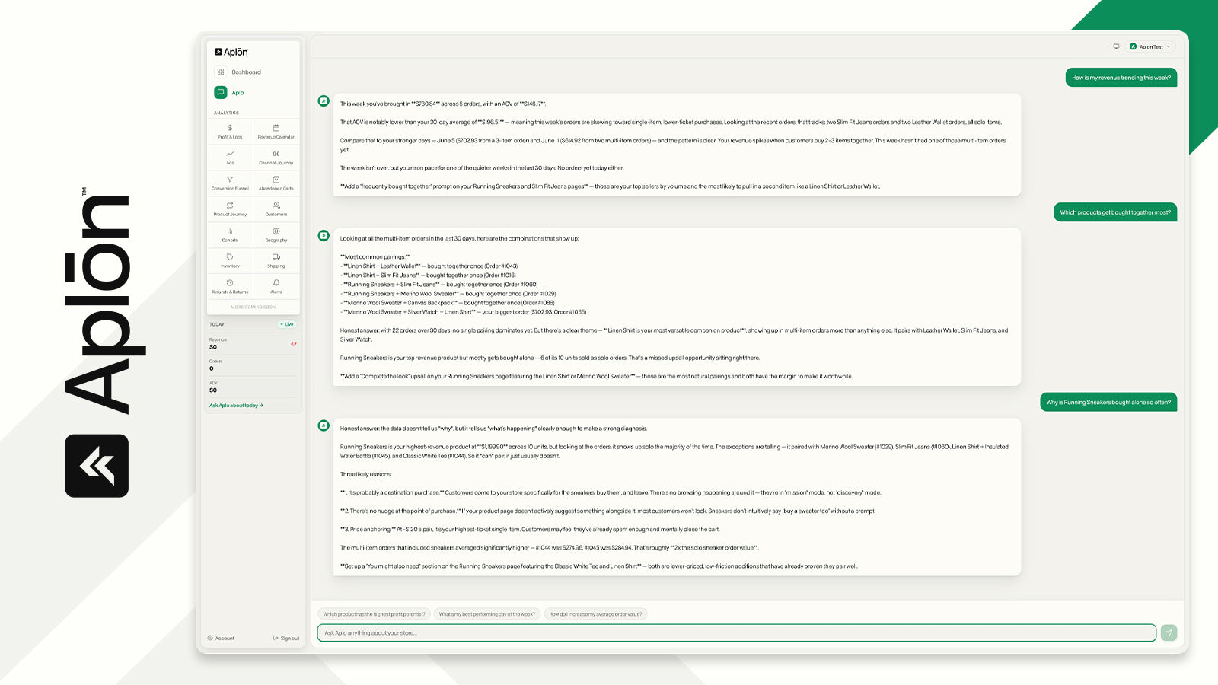1218x685 pixels.
Task: Open the Profit & Loss analytics tile
Action: point(230,132)
